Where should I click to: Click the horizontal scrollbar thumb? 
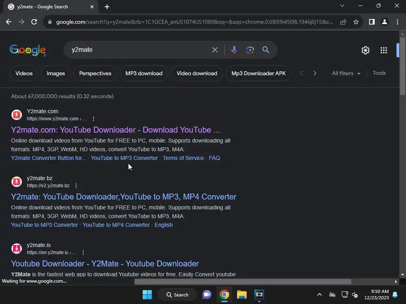tap(243, 281)
